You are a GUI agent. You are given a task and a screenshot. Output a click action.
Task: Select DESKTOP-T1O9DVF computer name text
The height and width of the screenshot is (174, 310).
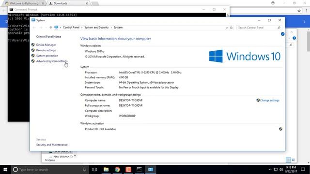tap(131, 101)
